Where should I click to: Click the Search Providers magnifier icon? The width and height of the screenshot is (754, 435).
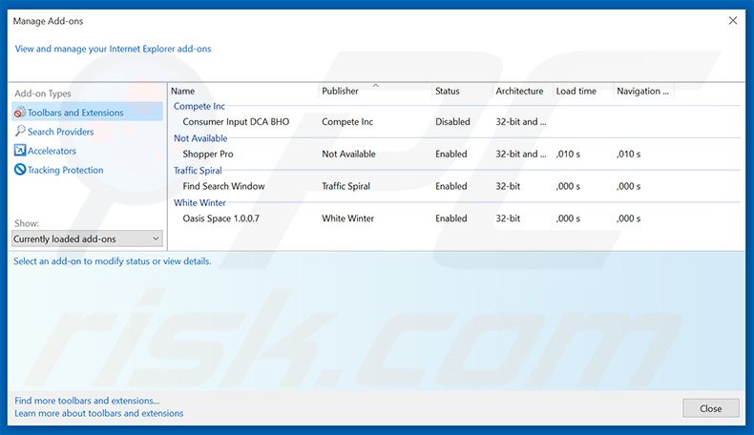(20, 132)
